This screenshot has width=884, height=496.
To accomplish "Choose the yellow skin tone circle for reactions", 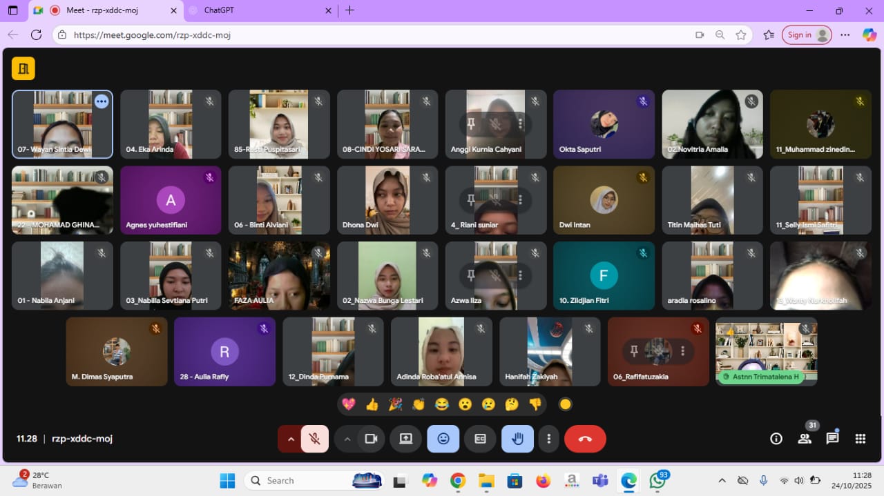I will click(x=565, y=404).
